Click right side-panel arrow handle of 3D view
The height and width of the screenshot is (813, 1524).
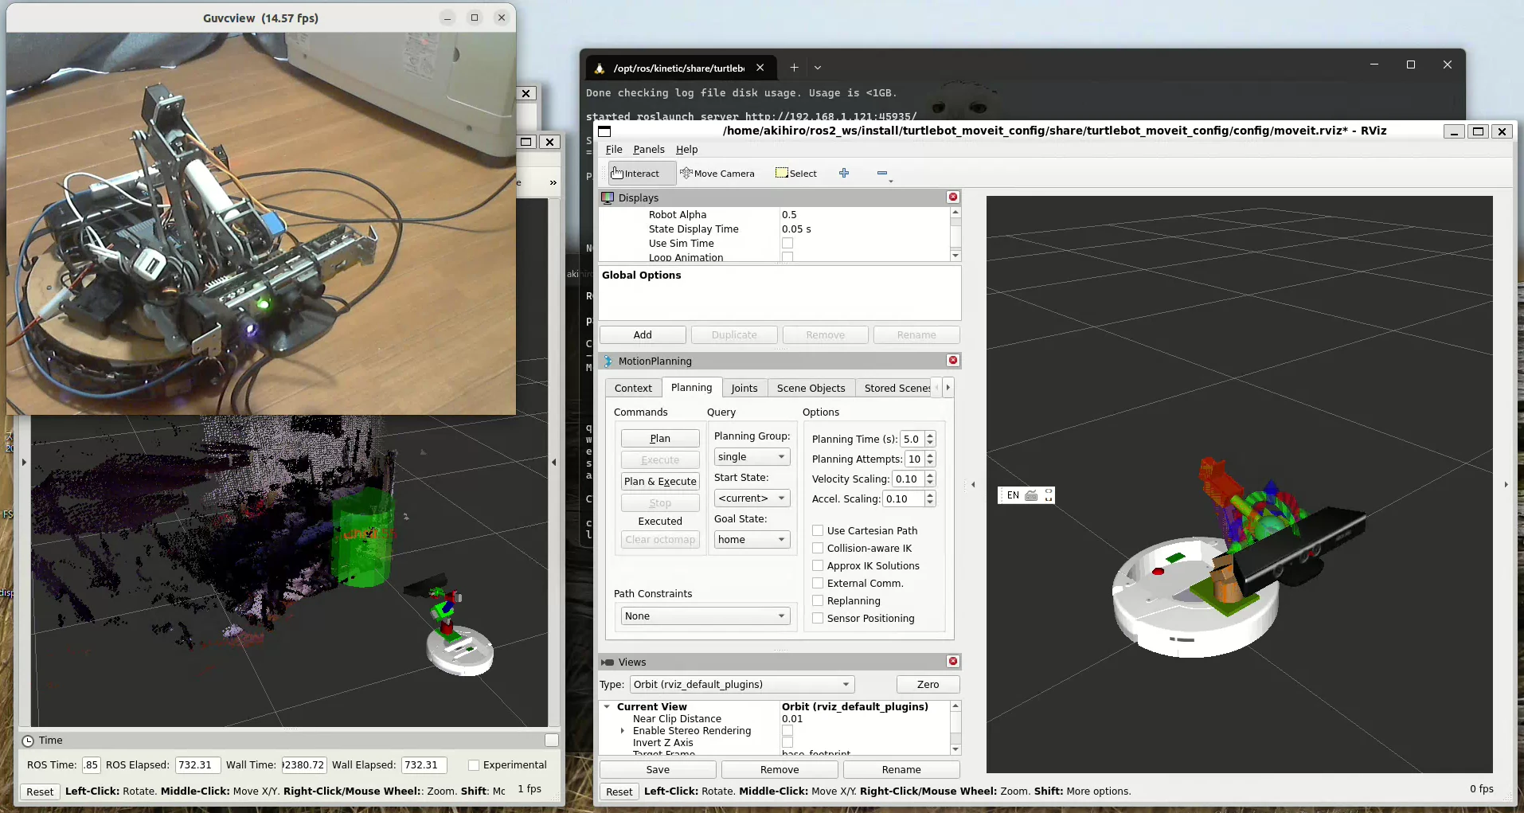1506,484
